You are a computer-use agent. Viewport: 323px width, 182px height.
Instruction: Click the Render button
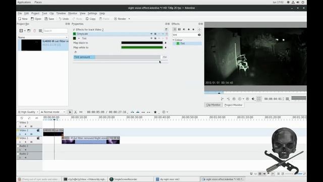(120, 19)
